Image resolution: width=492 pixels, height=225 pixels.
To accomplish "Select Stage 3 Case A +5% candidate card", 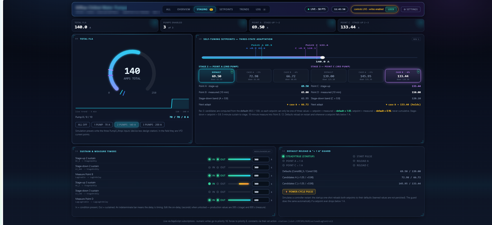I will coord(366,76).
